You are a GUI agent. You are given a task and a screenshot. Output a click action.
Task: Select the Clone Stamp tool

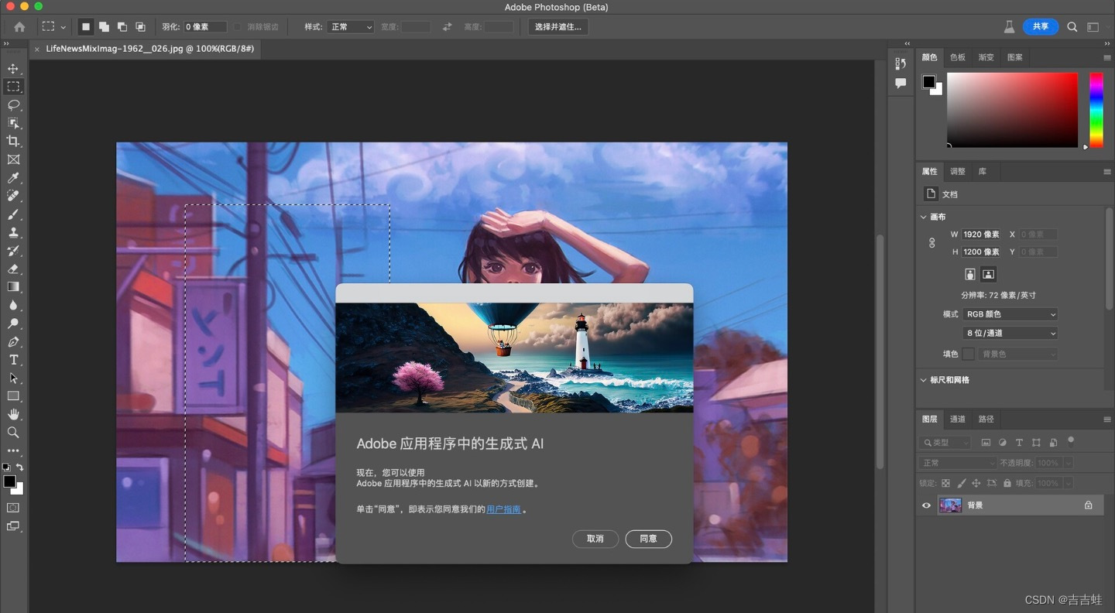[x=13, y=232]
